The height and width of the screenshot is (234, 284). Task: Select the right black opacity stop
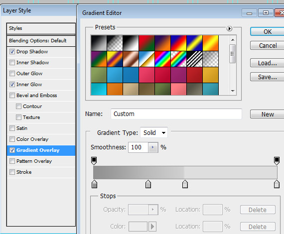[277, 161]
